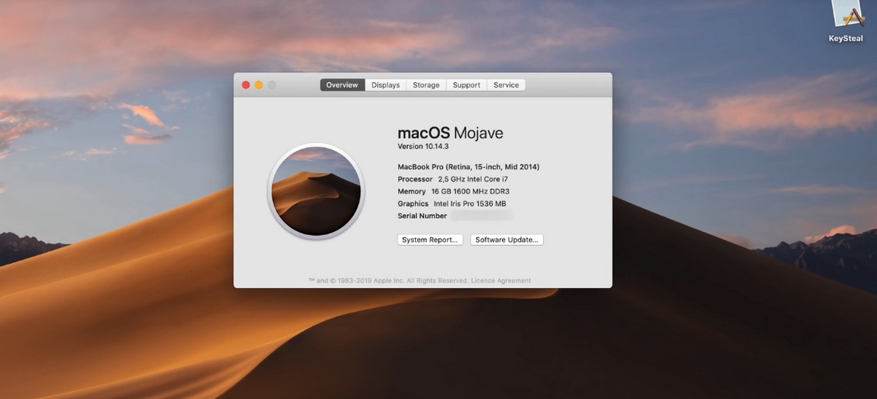Open the Licence Agreement link
This screenshot has width=877, height=399.
pyautogui.click(x=501, y=281)
